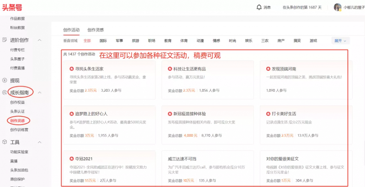Click the flame icon beside 发现顶端河南
Viewport: 365px width, 187px height.
[x=268, y=69]
